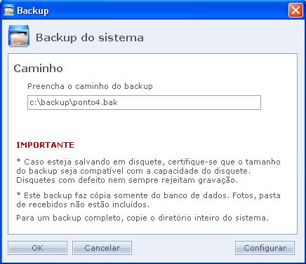
Task: Close the Backup dialog window
Action: pyautogui.click(x=295, y=11)
